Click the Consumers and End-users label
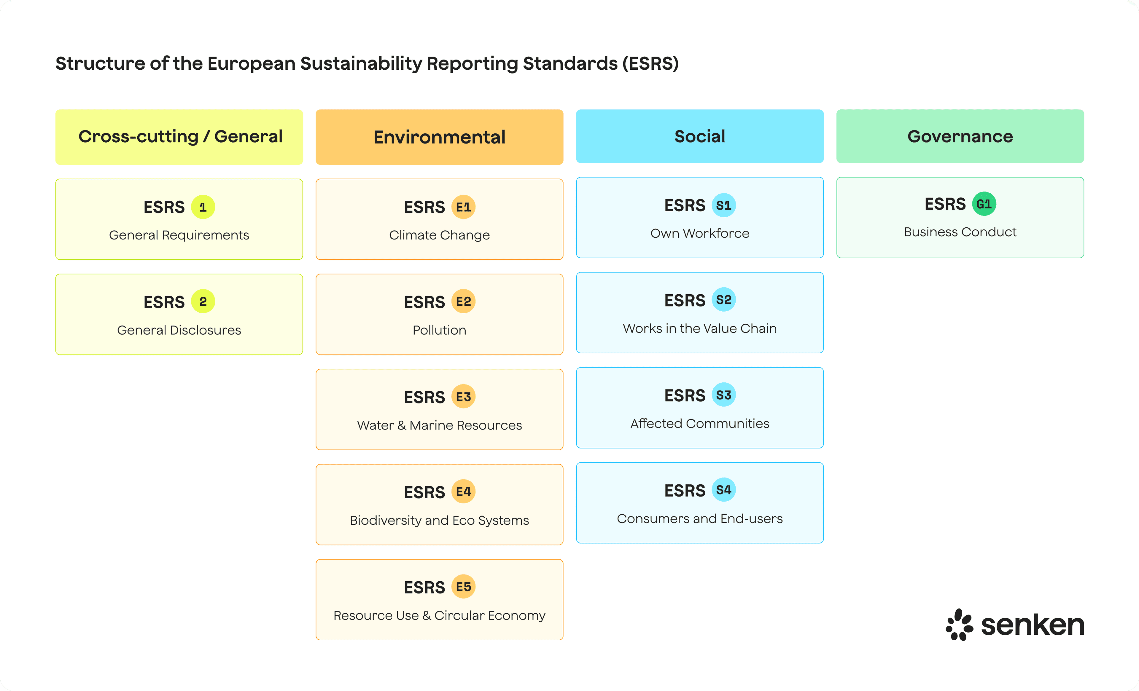The width and height of the screenshot is (1139, 691). 700,519
